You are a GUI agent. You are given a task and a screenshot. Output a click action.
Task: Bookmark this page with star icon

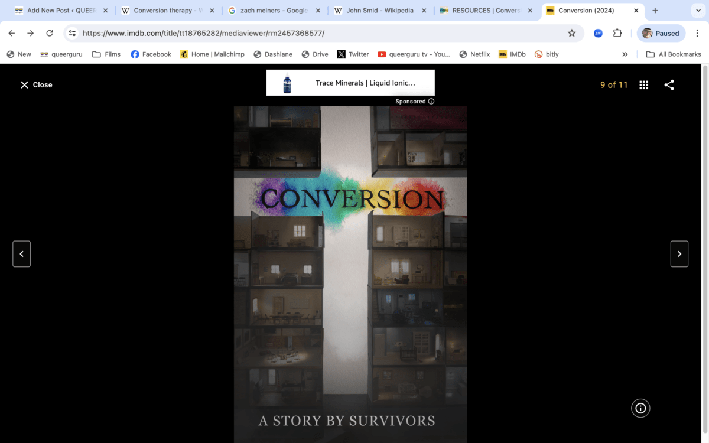[572, 34]
